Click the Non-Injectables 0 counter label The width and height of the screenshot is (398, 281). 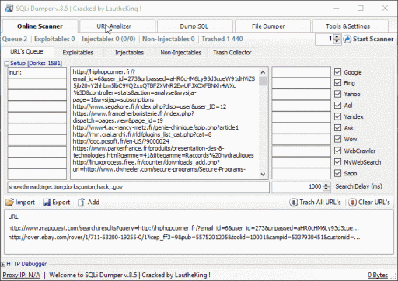(x=169, y=39)
